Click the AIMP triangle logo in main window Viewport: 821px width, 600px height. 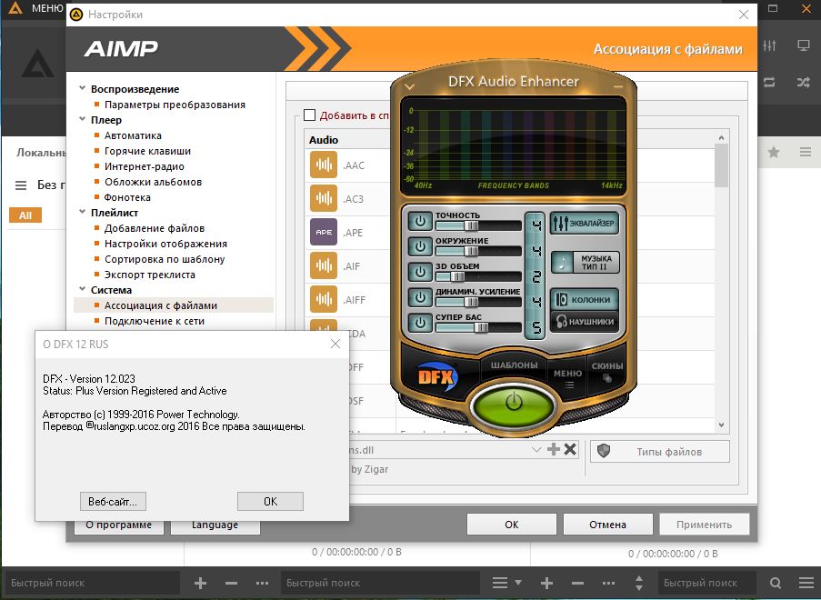pos(37,64)
